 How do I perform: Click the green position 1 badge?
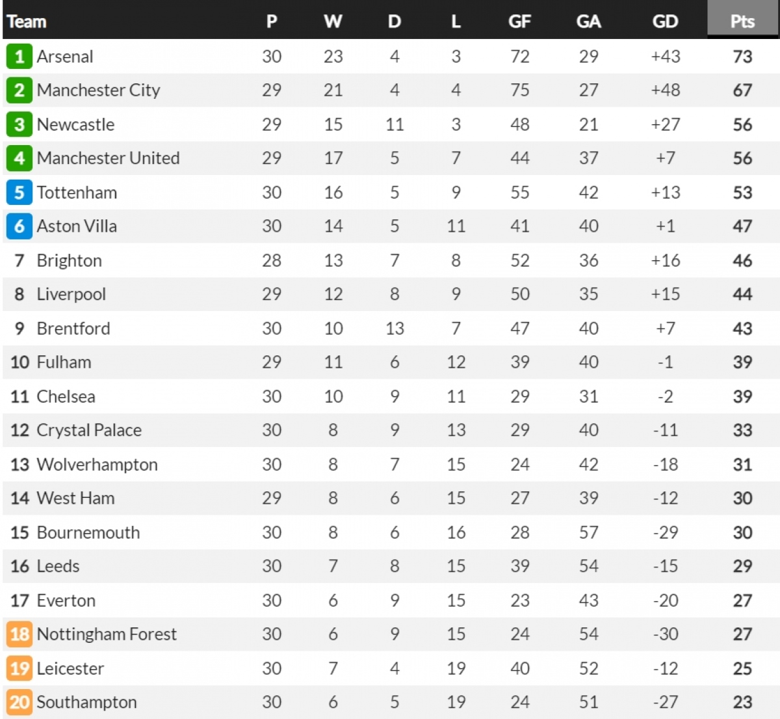[19, 57]
